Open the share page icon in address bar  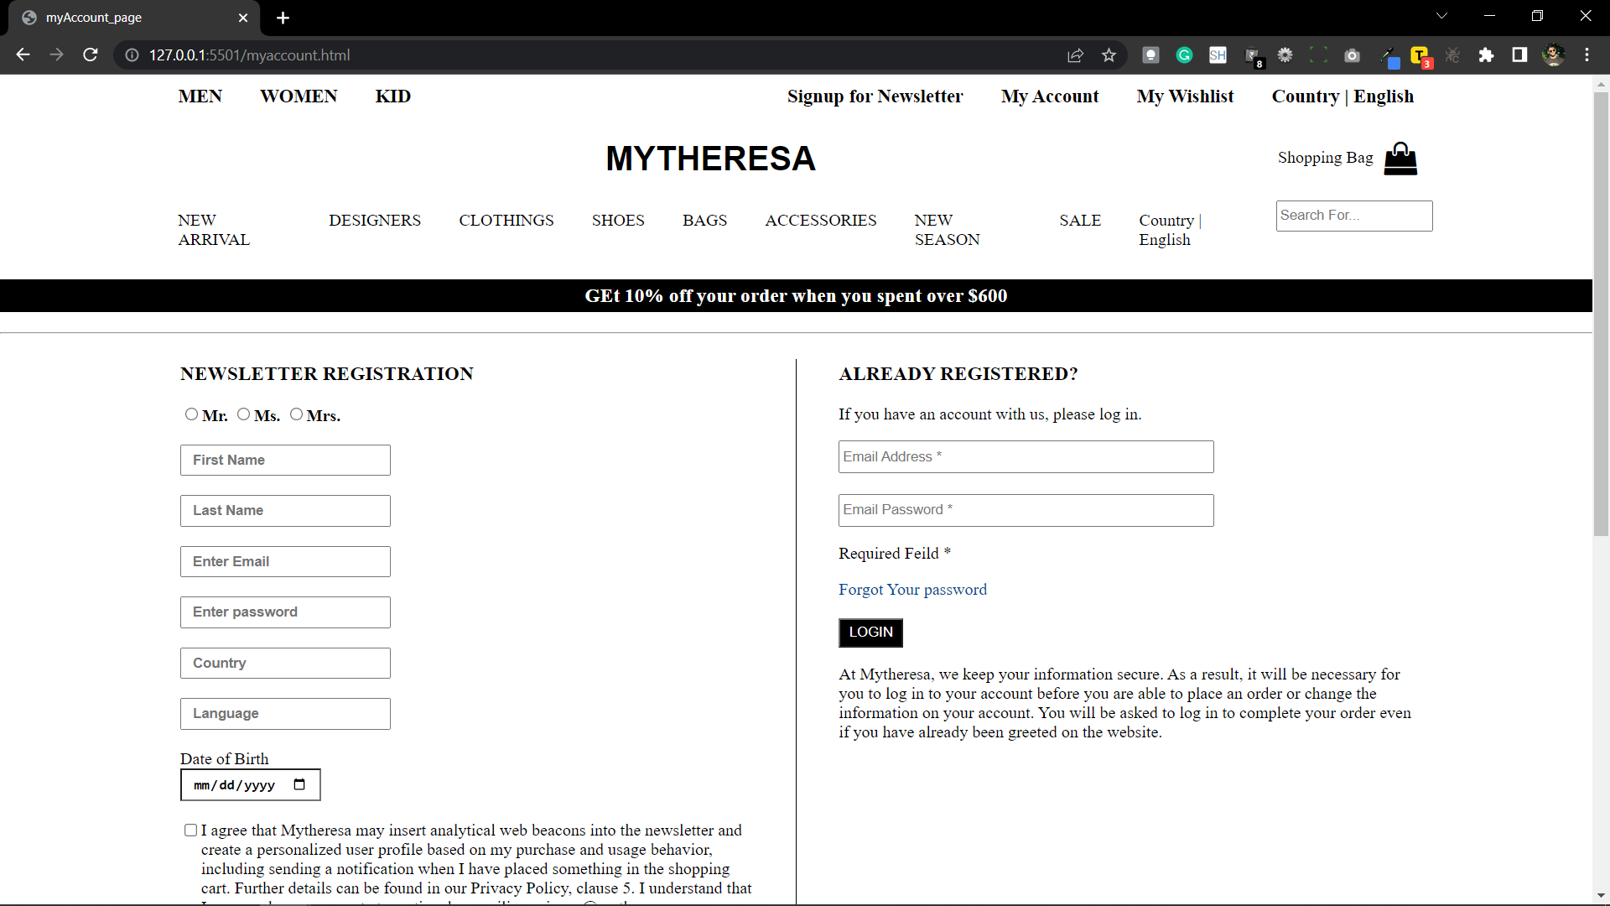coord(1075,55)
